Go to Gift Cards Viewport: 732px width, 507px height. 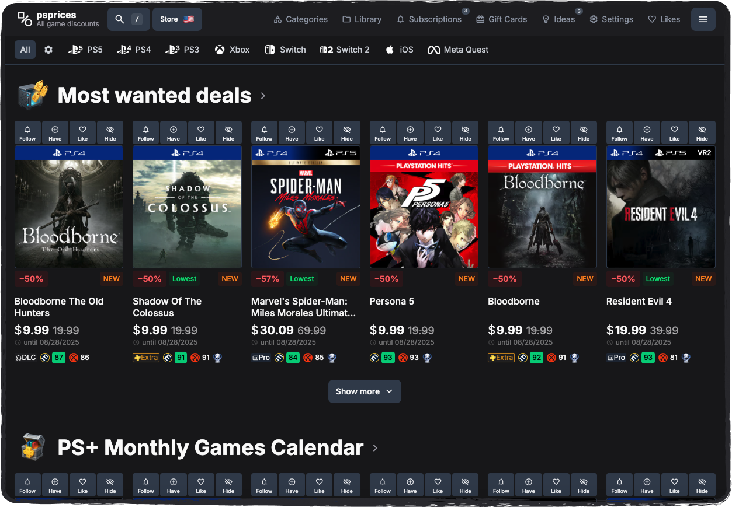point(501,19)
